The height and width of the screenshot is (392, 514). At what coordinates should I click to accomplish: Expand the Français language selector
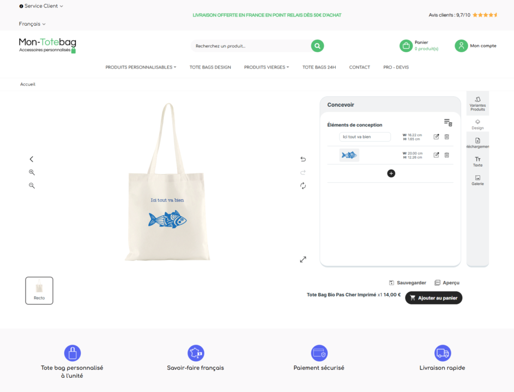[x=32, y=24]
